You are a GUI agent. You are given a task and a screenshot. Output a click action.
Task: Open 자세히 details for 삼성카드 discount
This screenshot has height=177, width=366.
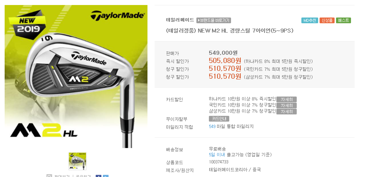click(286, 112)
